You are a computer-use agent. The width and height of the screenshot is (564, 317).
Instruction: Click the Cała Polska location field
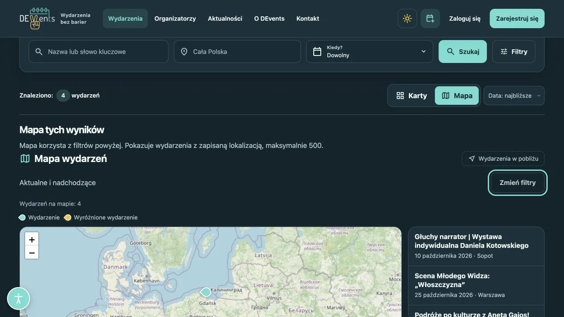pyautogui.click(x=237, y=52)
